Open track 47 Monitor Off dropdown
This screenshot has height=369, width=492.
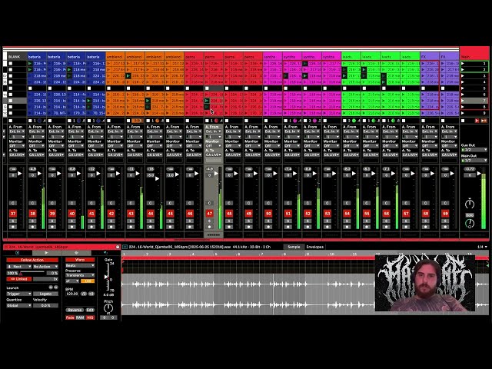click(x=214, y=146)
